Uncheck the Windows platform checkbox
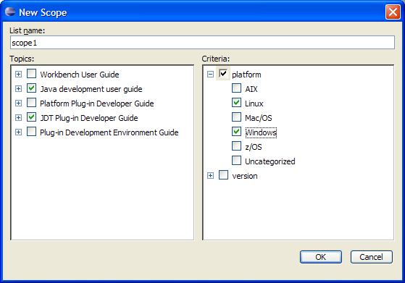This screenshot has height=283, width=405. click(x=236, y=132)
